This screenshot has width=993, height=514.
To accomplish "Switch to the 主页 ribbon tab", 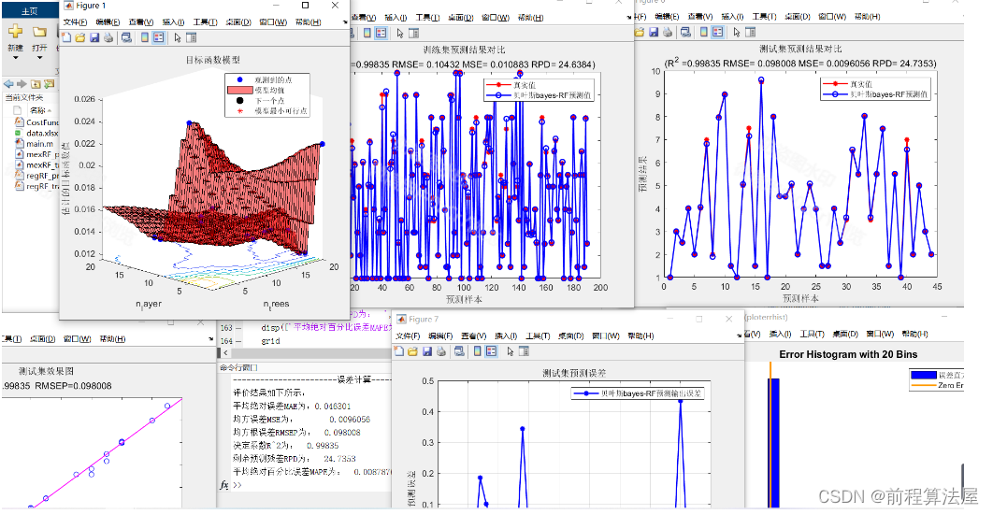I will (29, 11).
